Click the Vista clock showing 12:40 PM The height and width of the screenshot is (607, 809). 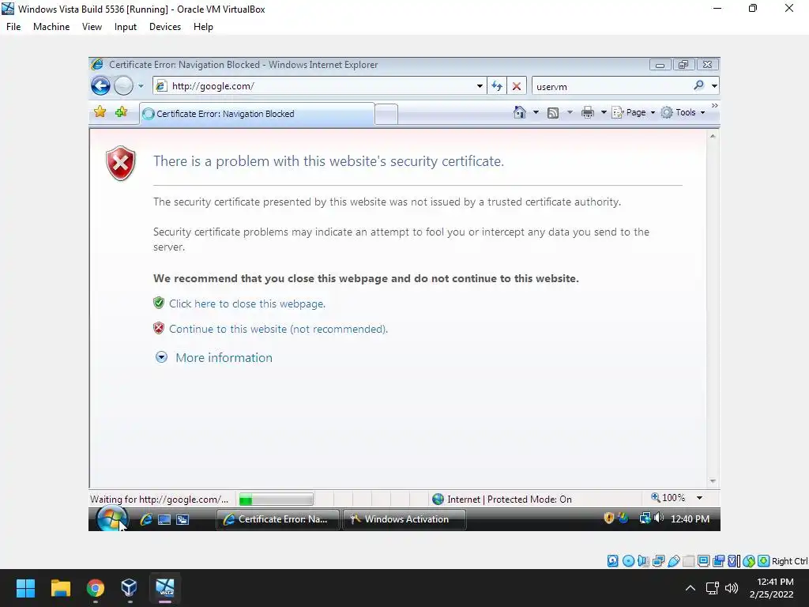pos(690,518)
